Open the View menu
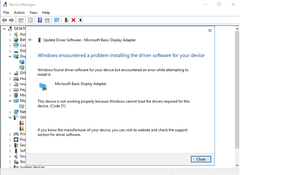The image size is (296, 175). pyautogui.click(x=33, y=12)
